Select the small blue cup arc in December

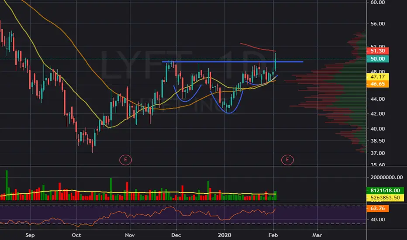(x=185, y=101)
